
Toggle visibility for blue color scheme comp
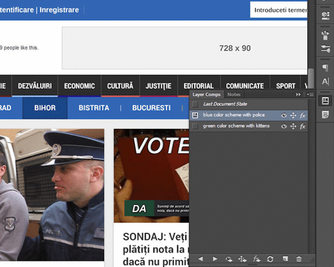click(284, 115)
